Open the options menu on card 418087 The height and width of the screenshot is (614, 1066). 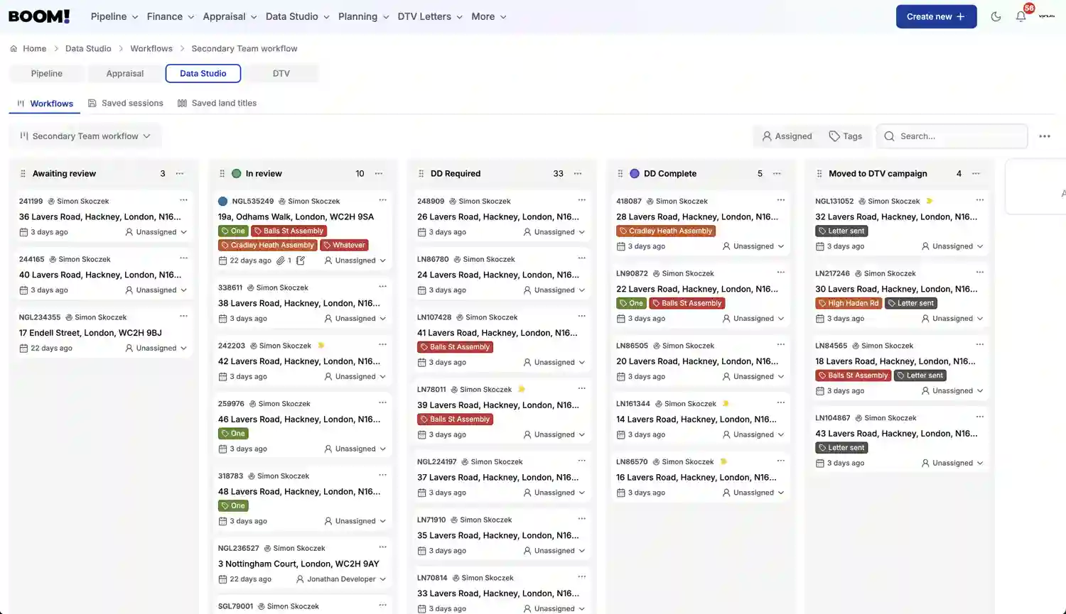pyautogui.click(x=780, y=200)
